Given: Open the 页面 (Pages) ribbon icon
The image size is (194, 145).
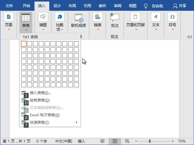Looking at the screenshot, I should (x=9, y=17).
